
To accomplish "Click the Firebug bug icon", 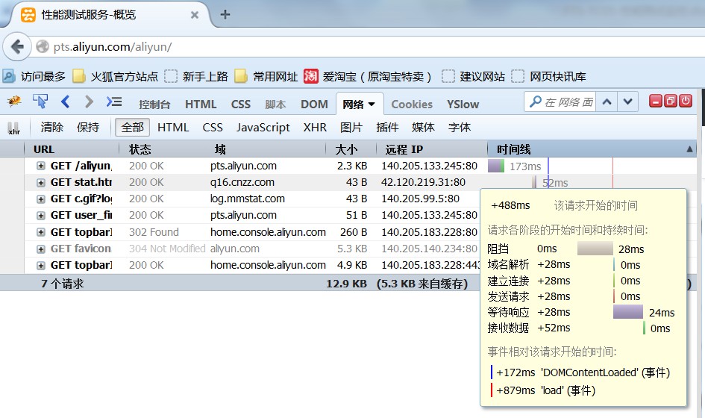I will pos(14,102).
